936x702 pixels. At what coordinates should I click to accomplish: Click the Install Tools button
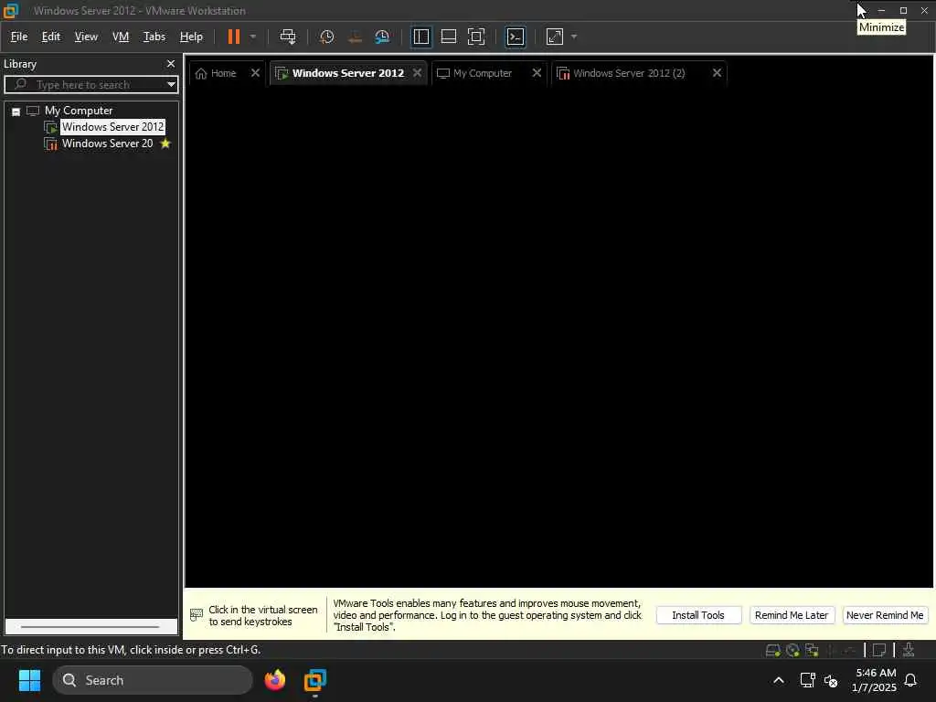pyautogui.click(x=698, y=615)
